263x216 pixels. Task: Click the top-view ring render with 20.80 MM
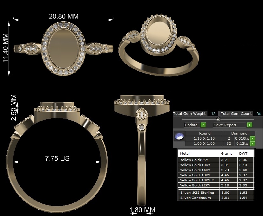[x=64, y=48]
